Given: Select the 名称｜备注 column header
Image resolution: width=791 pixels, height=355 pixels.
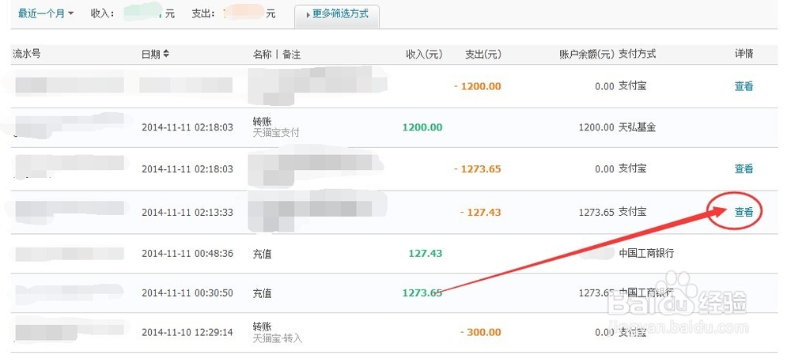Looking at the screenshot, I should tap(277, 54).
